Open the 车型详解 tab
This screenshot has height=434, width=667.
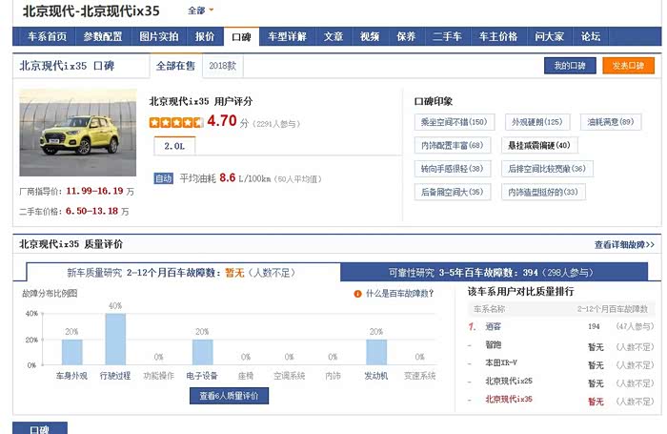pyautogui.click(x=287, y=36)
